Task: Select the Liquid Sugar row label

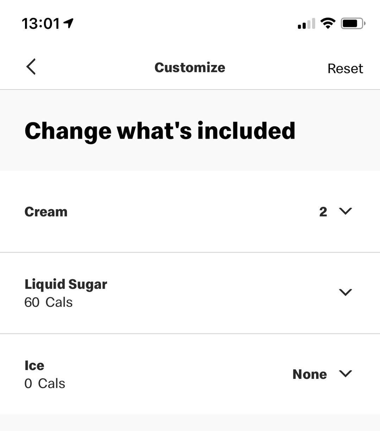Action: click(66, 284)
